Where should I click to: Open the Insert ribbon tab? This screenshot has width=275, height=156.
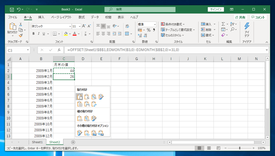[41, 17]
